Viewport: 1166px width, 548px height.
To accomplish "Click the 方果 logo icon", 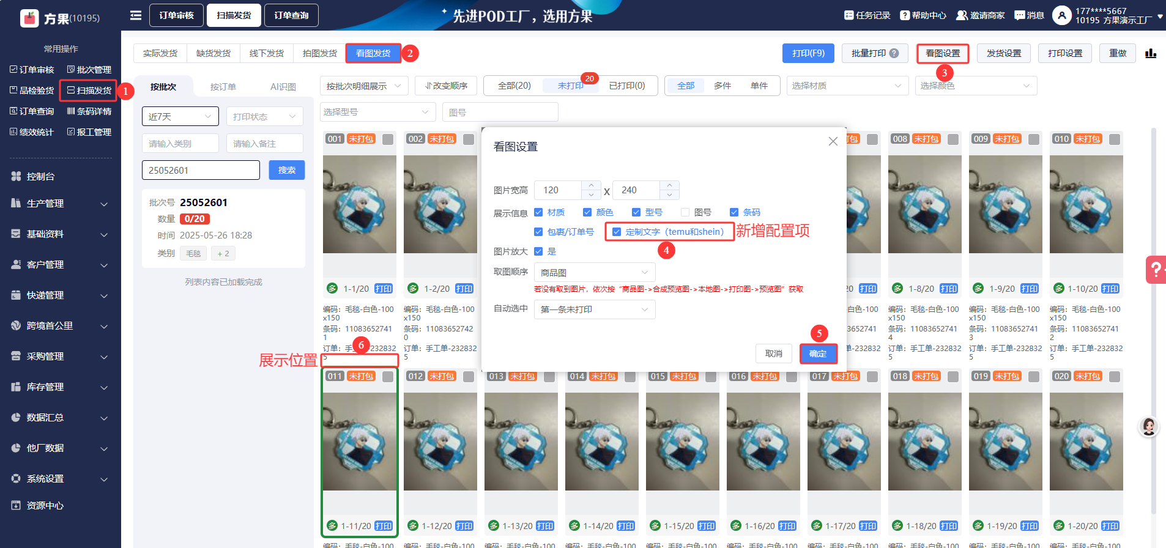I will click(29, 18).
